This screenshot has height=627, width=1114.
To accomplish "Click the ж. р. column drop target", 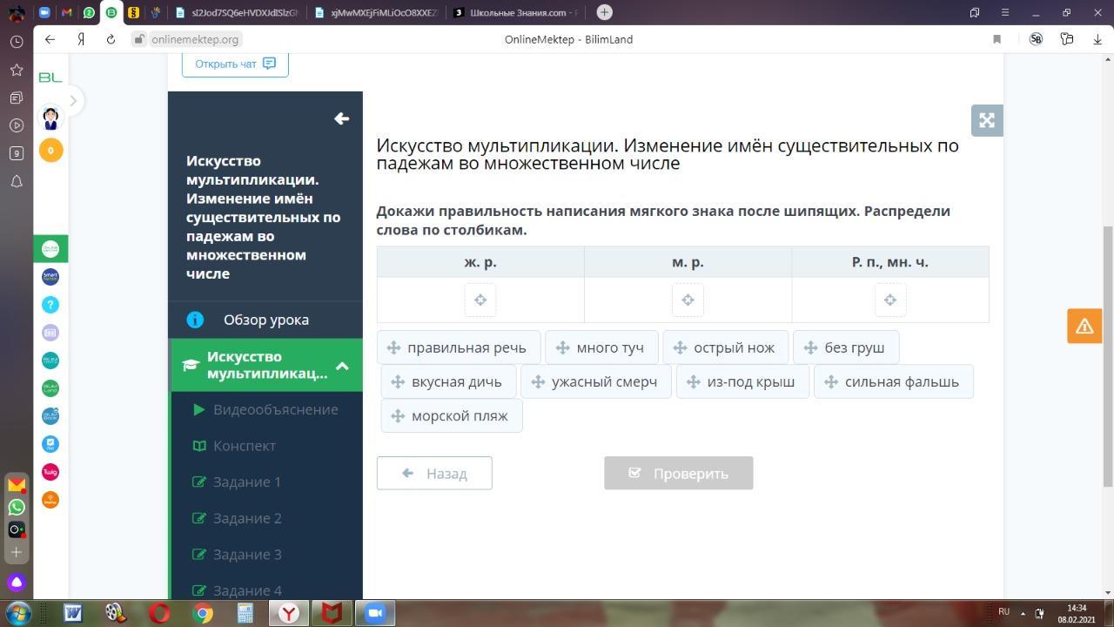I will click(x=480, y=300).
